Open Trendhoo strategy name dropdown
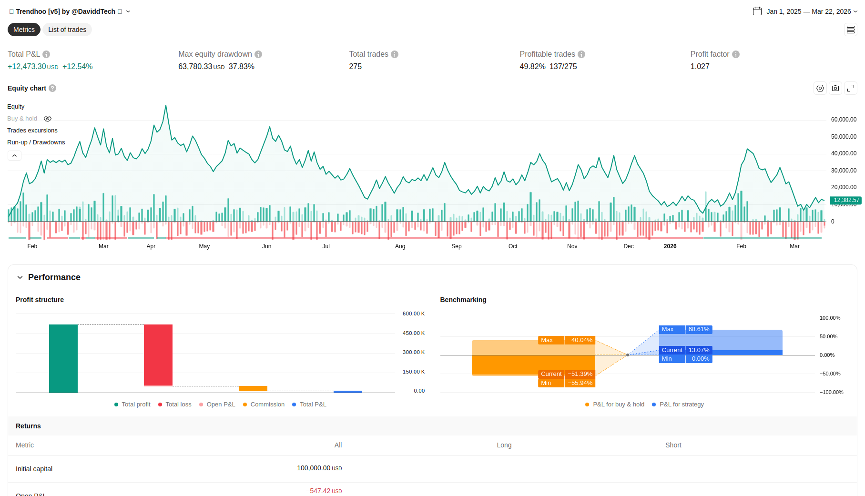 [128, 11]
